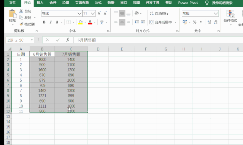Click the 操作说明搜索 search box
The width and height of the screenshot is (243, 145).
[222, 3]
